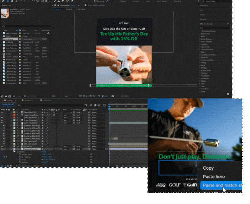
Task: Select the orange products folder in Project panel
Action: 9,39
